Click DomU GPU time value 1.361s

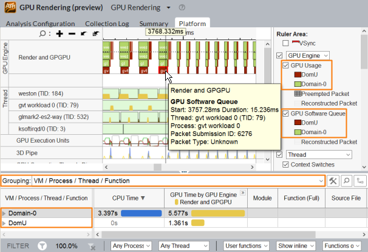178,223
